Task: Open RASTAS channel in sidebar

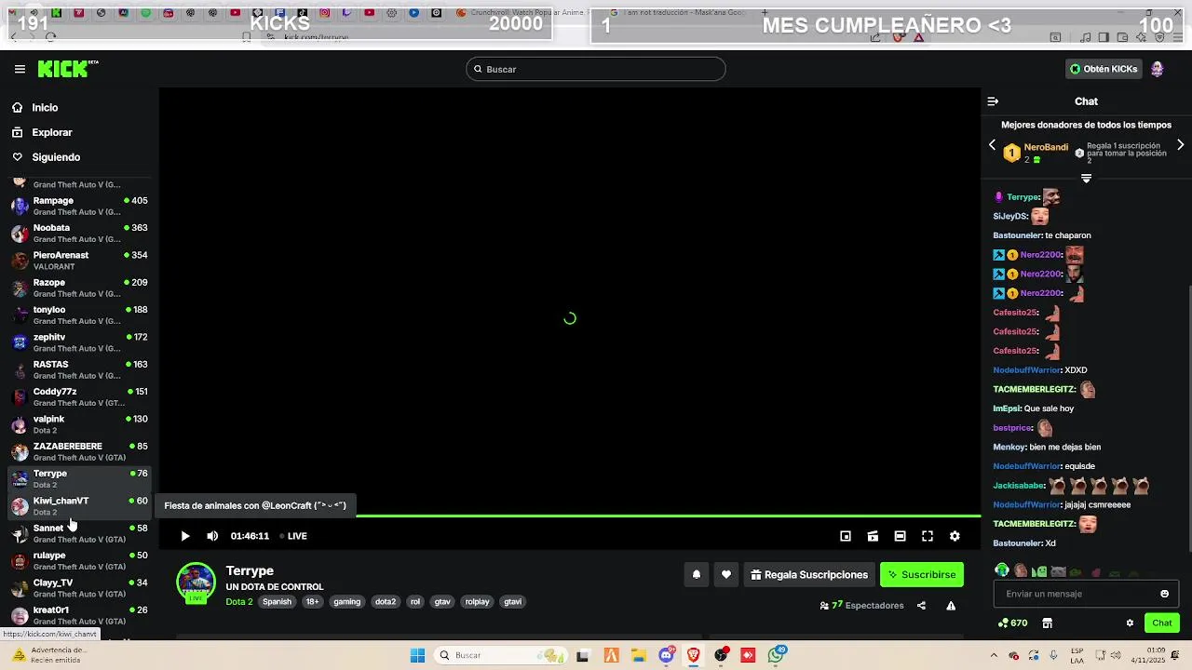Action: pos(79,369)
